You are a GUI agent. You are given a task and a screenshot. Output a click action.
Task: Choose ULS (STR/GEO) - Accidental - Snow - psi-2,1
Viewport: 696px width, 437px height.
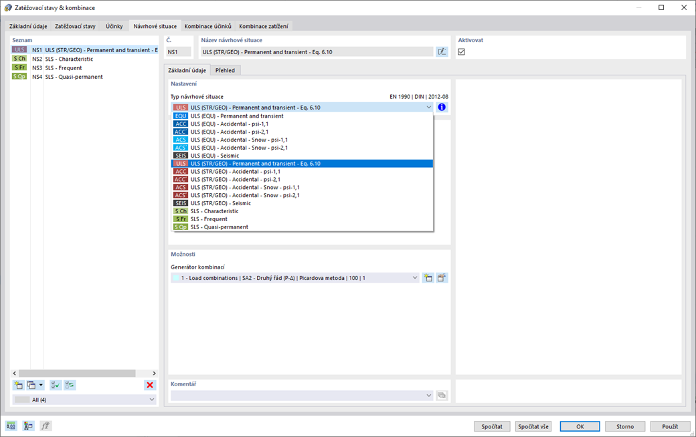[x=302, y=195]
